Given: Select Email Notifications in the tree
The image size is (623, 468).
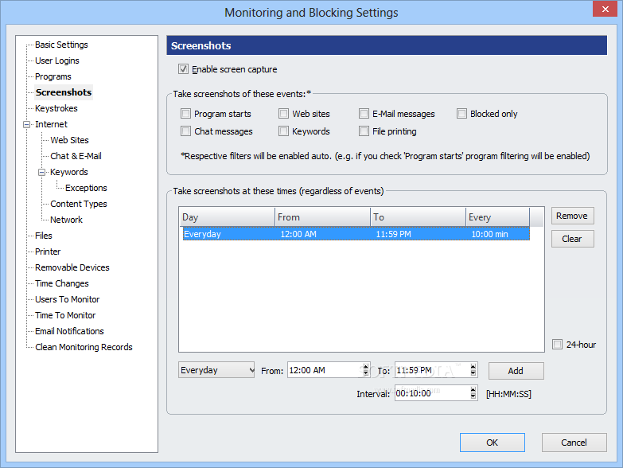Looking at the screenshot, I should (69, 331).
